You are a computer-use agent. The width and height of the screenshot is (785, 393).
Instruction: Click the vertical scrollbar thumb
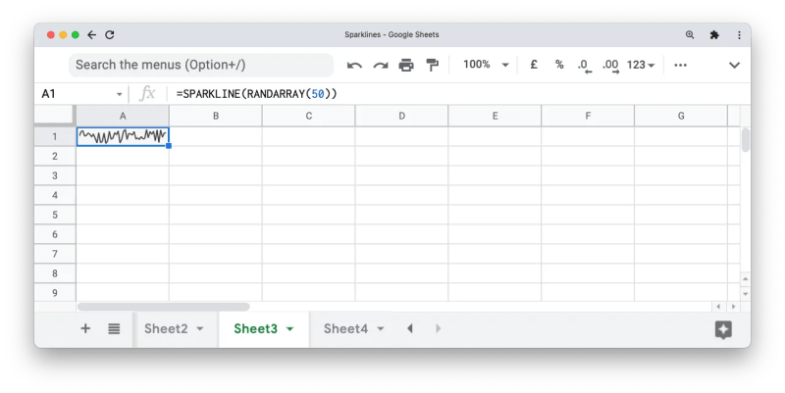pos(746,139)
